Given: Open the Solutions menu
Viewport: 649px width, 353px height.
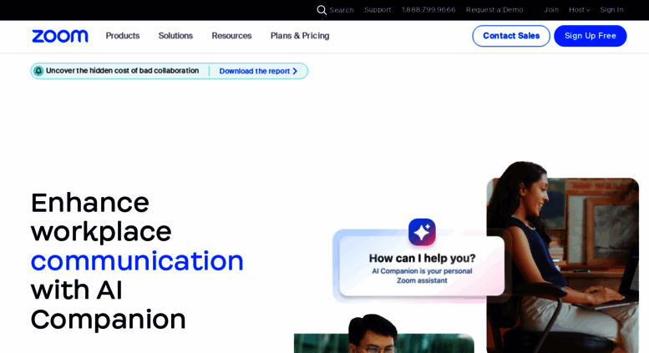Looking at the screenshot, I should [x=175, y=36].
